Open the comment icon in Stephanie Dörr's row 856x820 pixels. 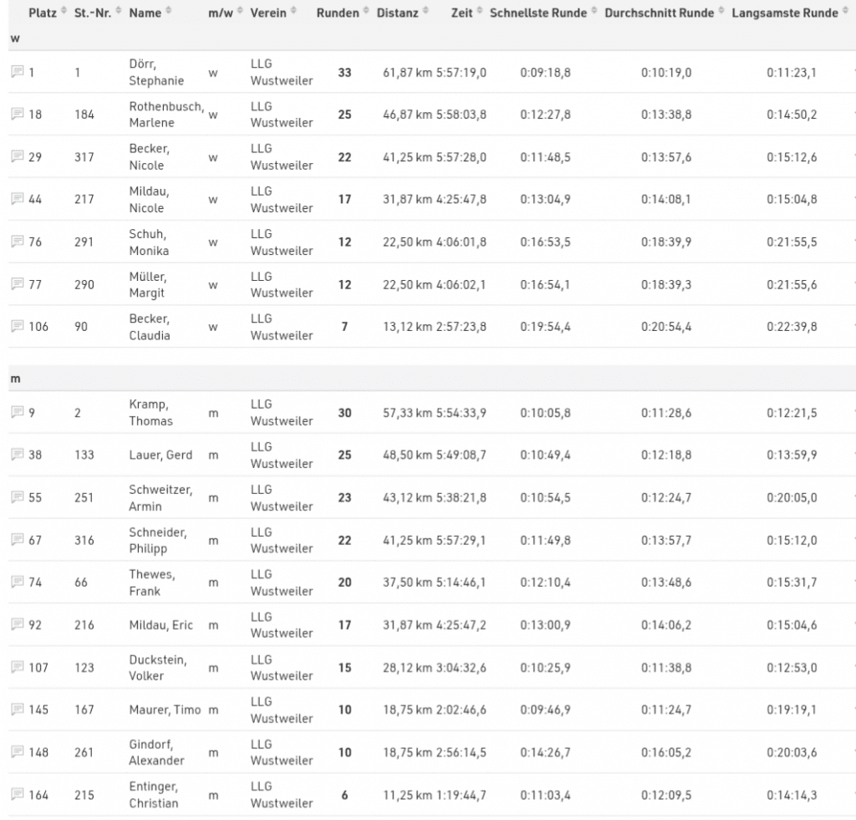(17, 72)
